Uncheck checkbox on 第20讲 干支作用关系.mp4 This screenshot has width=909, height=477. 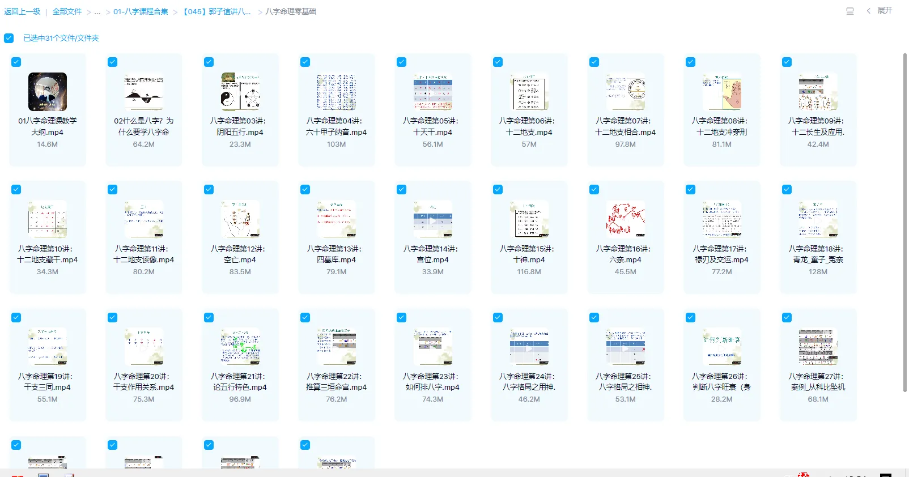(x=113, y=318)
